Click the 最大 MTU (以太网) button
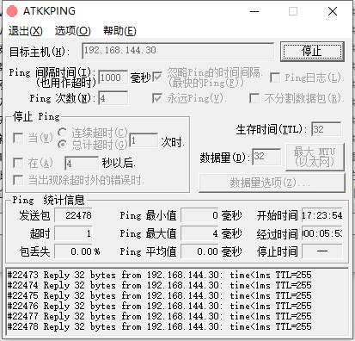This screenshot has width=355, height=341. tap(315, 157)
